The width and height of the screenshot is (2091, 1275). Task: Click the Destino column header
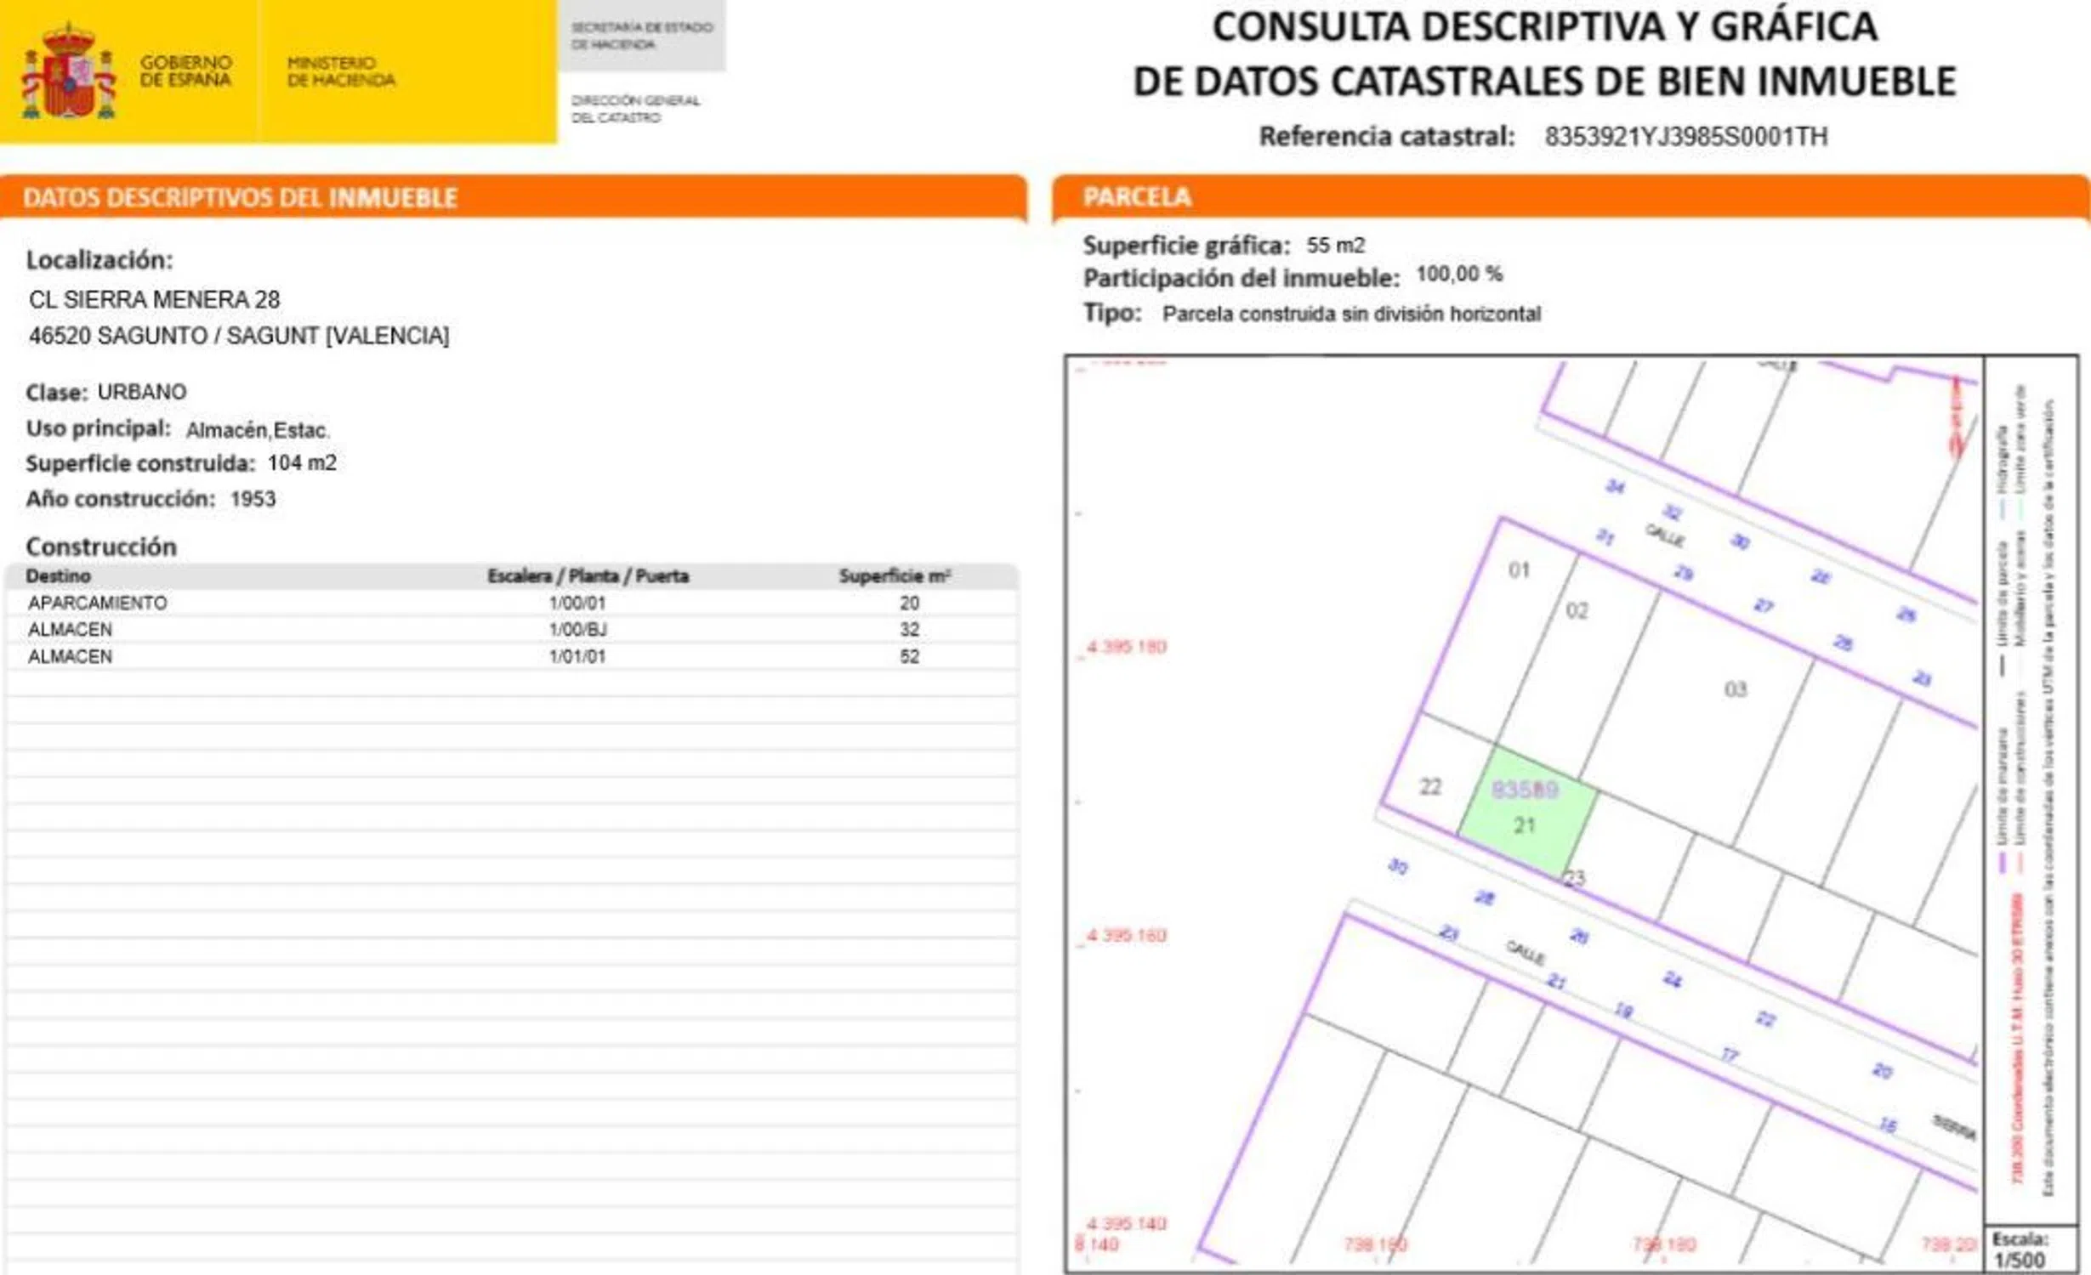(x=58, y=576)
